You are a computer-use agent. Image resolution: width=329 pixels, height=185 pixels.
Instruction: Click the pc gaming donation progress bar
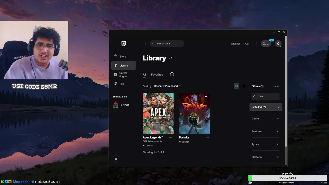tap(288, 178)
